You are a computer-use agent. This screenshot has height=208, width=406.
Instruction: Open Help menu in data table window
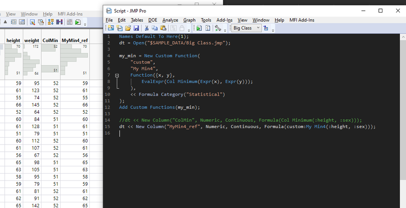[x=48, y=14]
